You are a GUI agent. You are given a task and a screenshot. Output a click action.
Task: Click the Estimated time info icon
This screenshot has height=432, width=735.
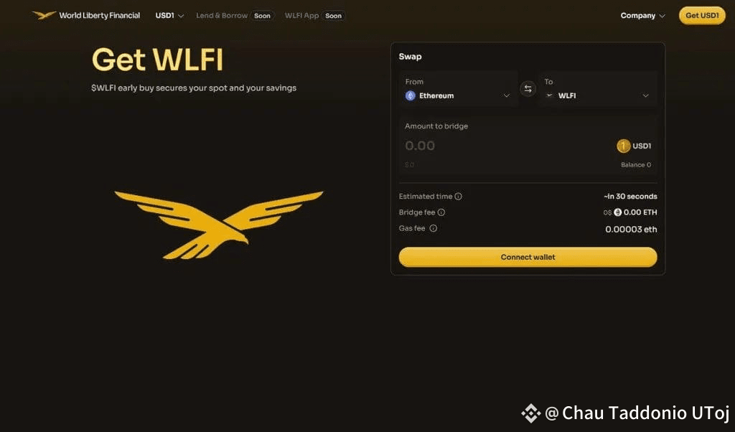coord(459,197)
